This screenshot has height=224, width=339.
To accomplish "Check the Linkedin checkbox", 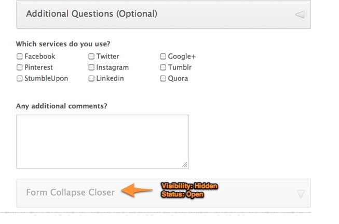I will (x=91, y=79).
